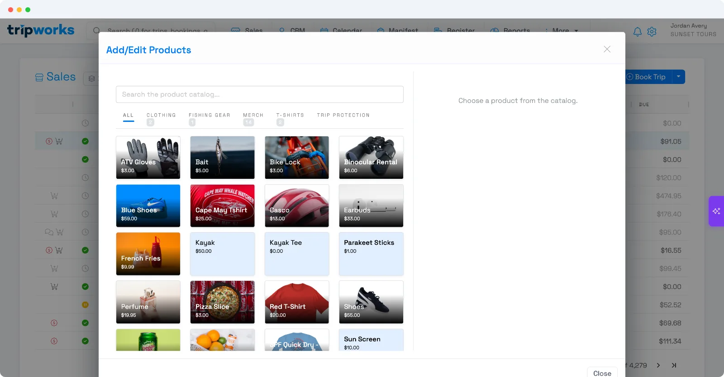The height and width of the screenshot is (377, 724).
Task: Expand the More menu in navigation
Action: (x=561, y=31)
